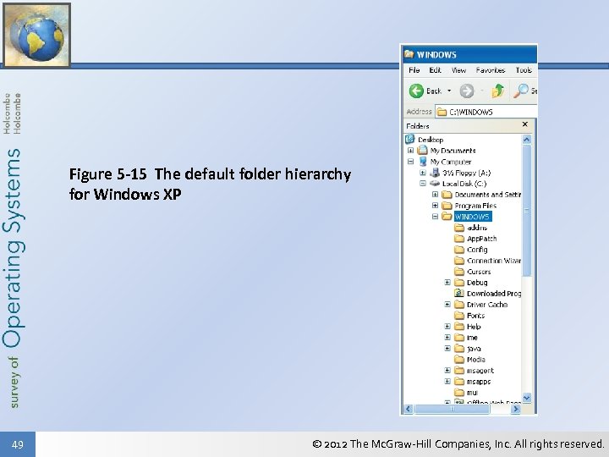Select the Driver Cache label
Image resolution: width=609 pixels, height=457 pixels.
coord(487,305)
